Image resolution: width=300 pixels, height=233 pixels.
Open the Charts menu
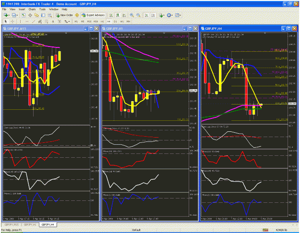32,9
